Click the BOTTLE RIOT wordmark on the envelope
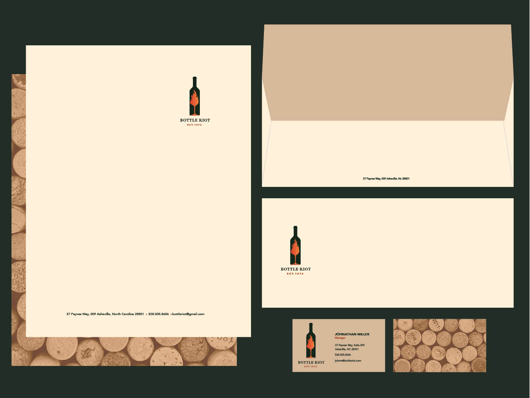 point(296,269)
